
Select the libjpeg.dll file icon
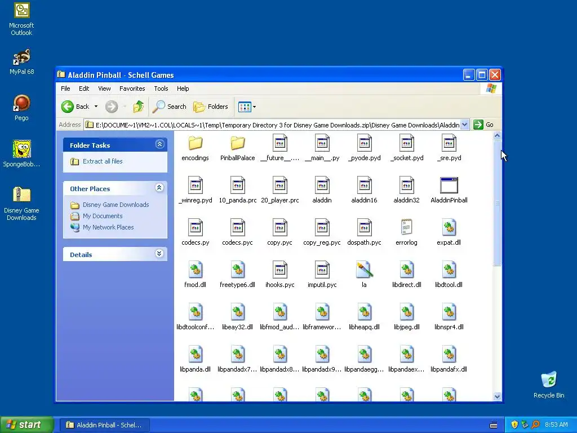coord(407,312)
